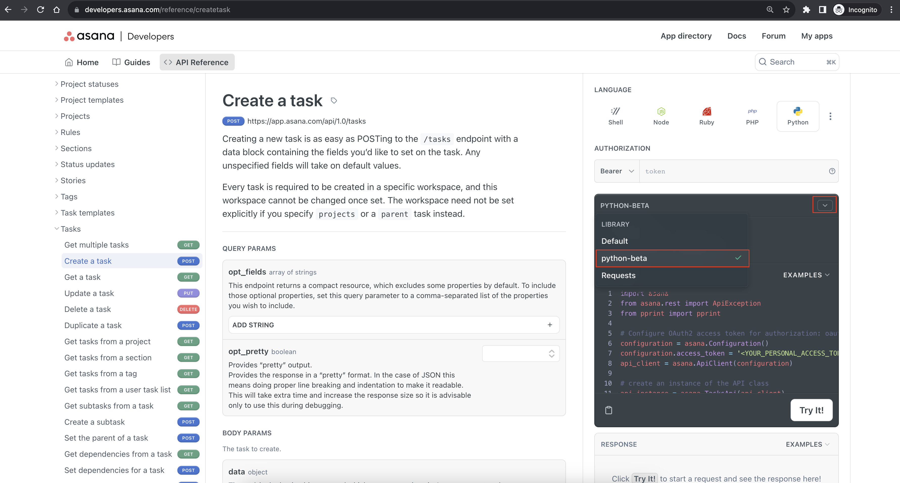Select the PHP language option

click(x=752, y=116)
